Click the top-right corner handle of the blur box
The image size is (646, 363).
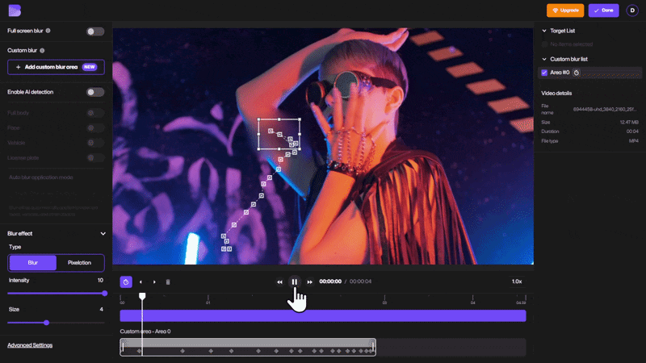point(300,119)
